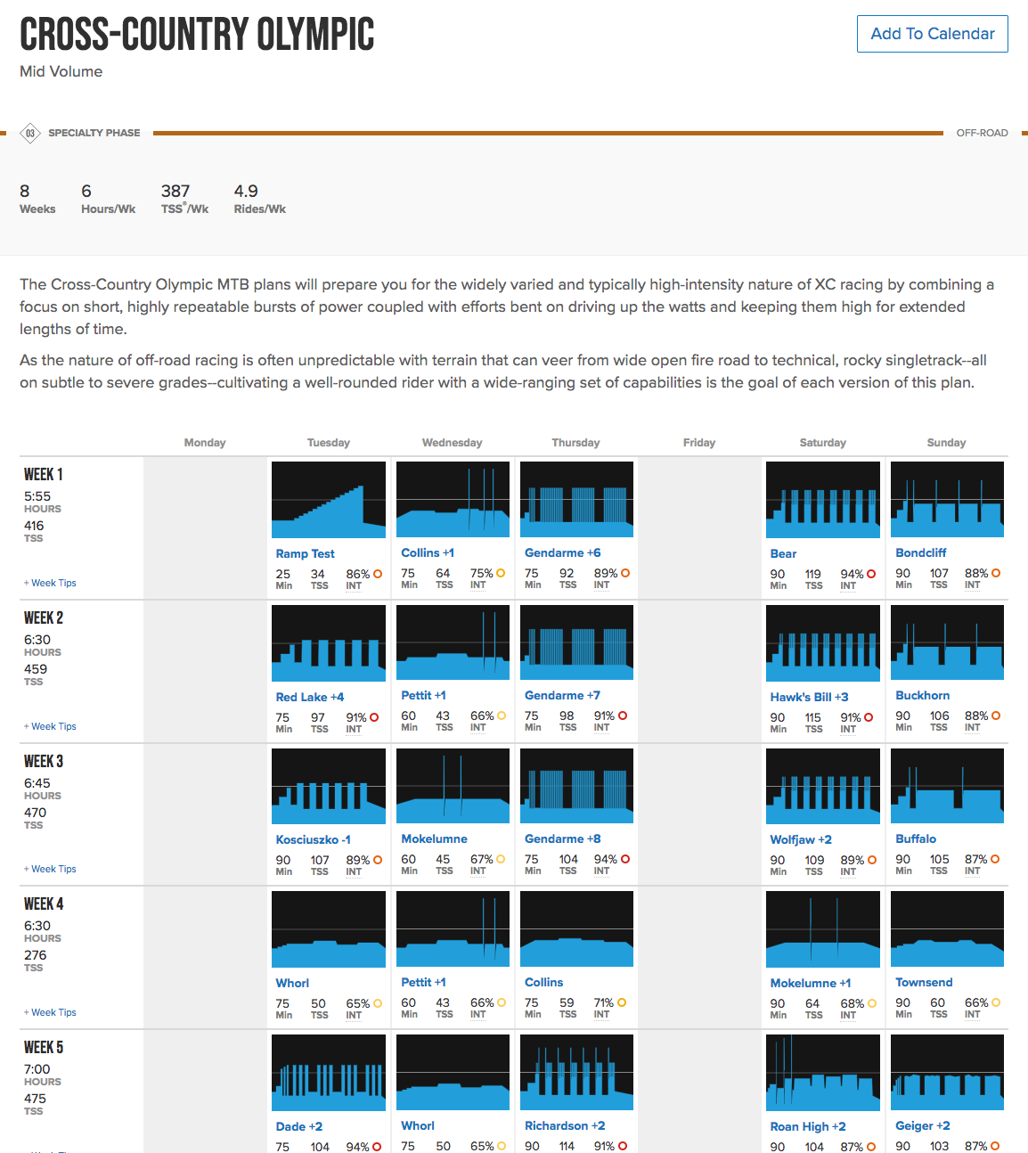The image size is (1028, 1153).
Task: Open the Gendarme +6 workout link
Action: tap(562, 552)
